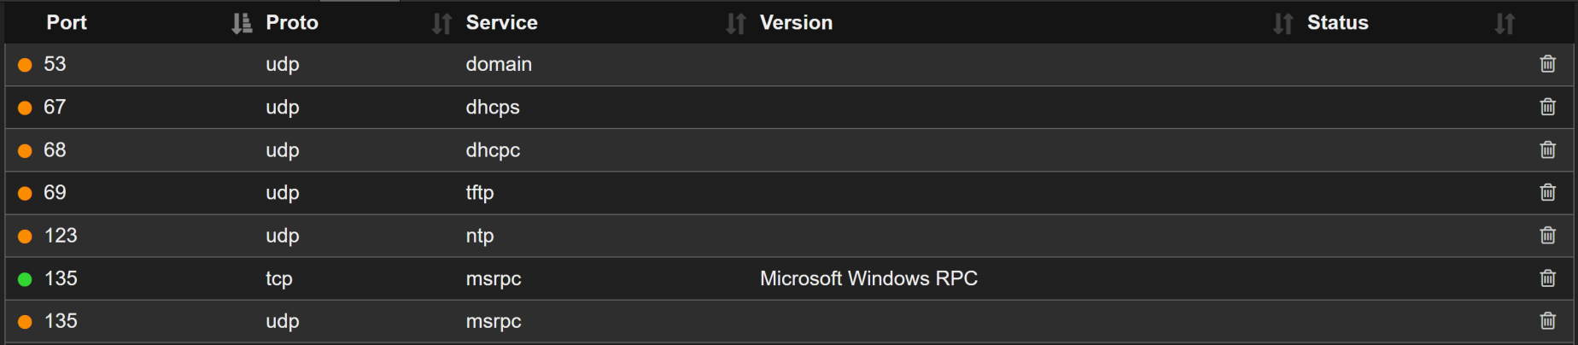This screenshot has height=345, width=1578.
Task: Click the Status column header label
Action: tap(1337, 23)
